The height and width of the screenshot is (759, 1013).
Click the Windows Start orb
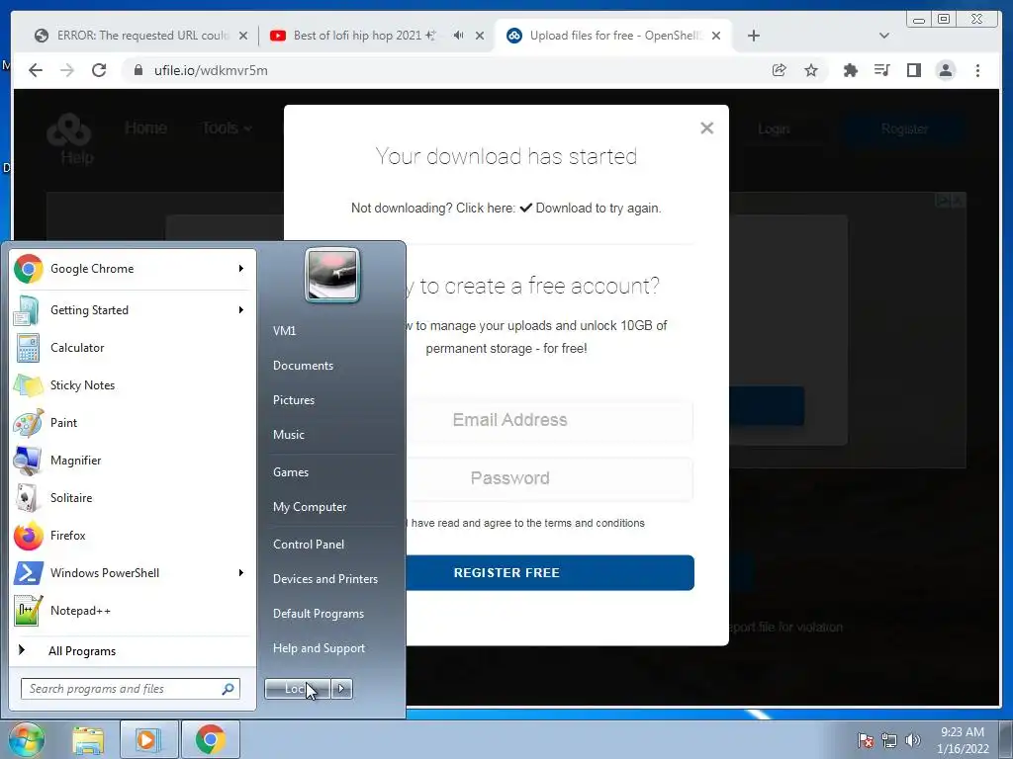click(26, 739)
